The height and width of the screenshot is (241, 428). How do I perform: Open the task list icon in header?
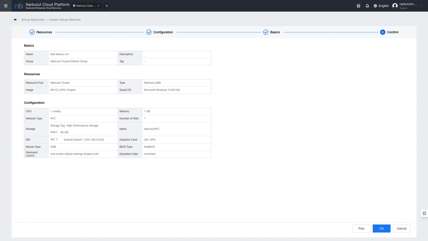[359, 6]
